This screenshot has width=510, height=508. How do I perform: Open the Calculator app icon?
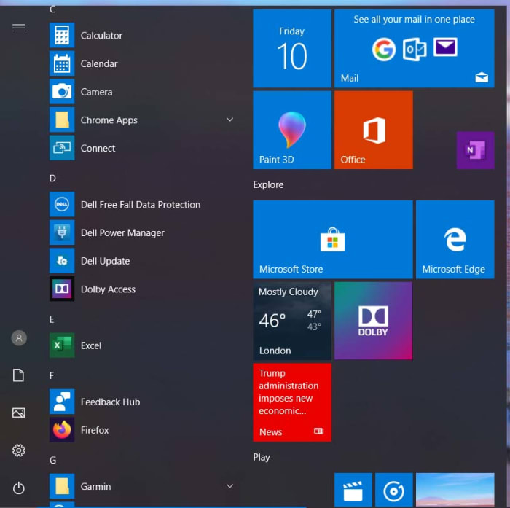(x=62, y=36)
